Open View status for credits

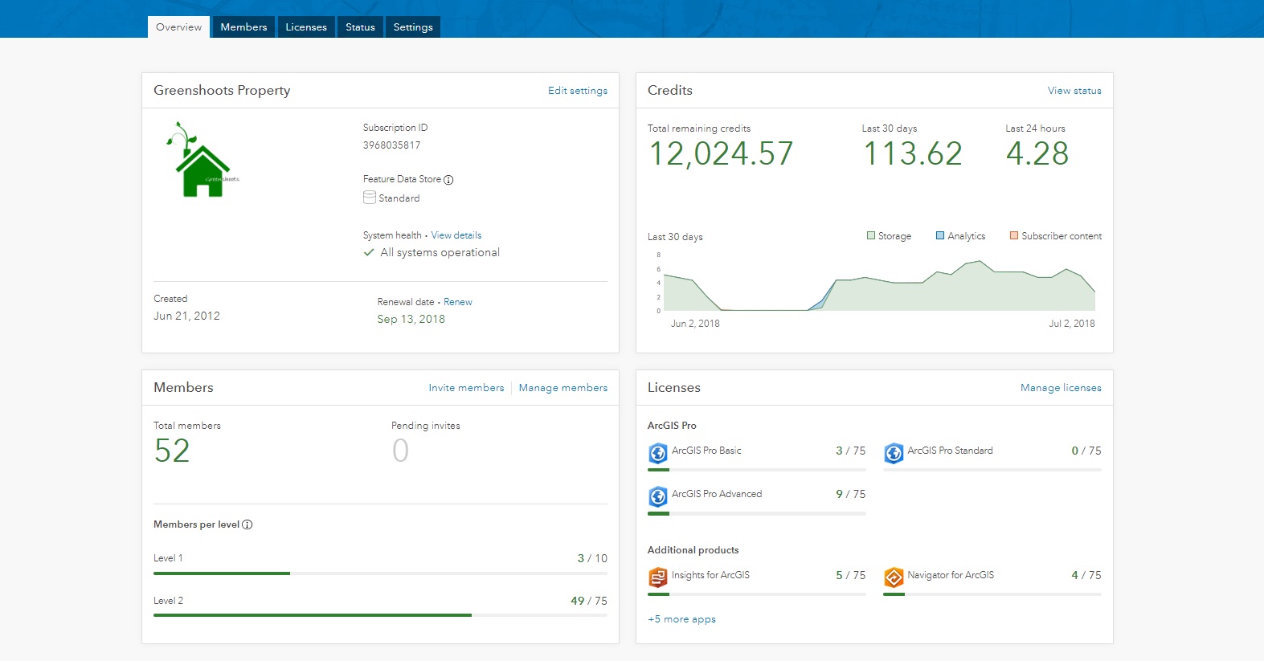coord(1074,91)
